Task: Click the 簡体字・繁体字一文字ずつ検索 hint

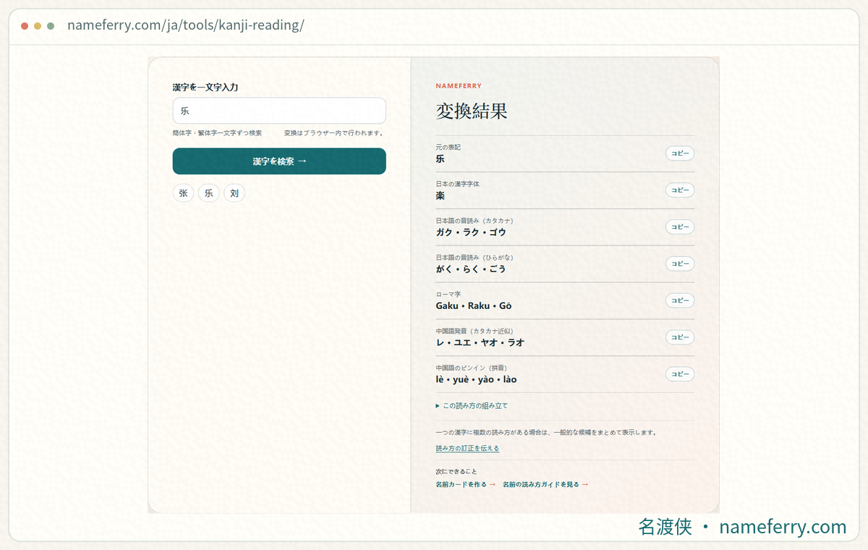Action: click(217, 133)
